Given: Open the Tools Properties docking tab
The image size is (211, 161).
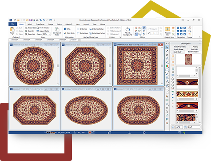Looking at the screenshot, I should point(180,47).
